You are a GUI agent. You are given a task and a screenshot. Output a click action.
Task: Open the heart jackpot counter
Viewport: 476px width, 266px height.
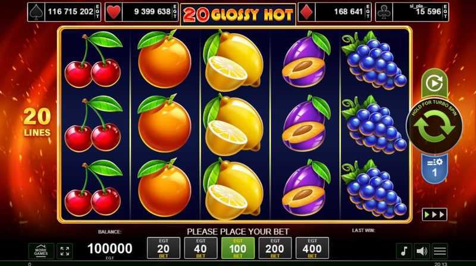click(142, 12)
